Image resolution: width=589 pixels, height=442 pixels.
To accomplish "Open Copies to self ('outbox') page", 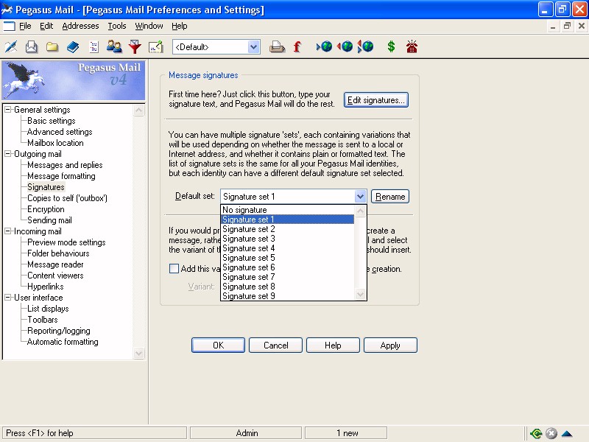I will coord(67,198).
